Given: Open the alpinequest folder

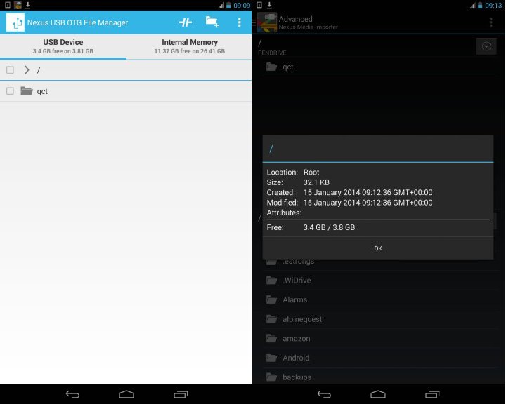Looking at the screenshot, I should point(302,319).
